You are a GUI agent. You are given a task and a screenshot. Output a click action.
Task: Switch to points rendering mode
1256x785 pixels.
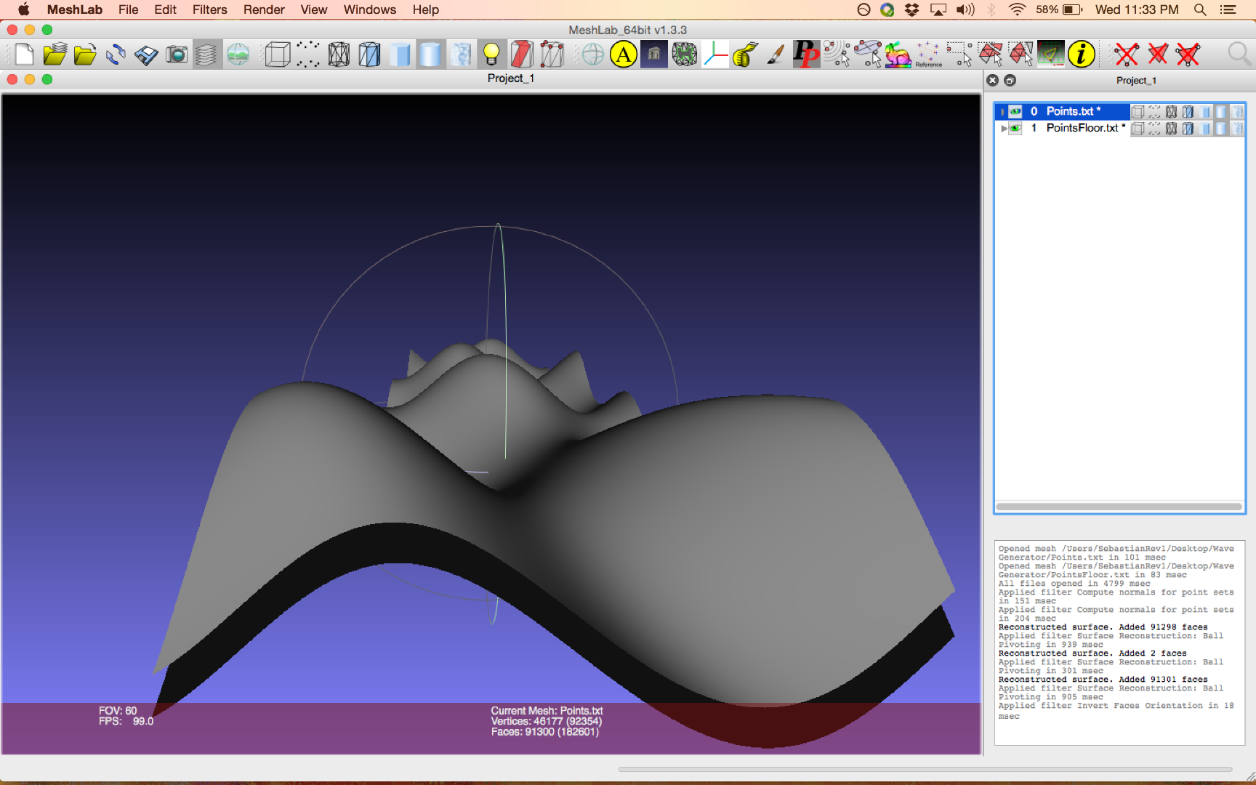pyautogui.click(x=307, y=54)
